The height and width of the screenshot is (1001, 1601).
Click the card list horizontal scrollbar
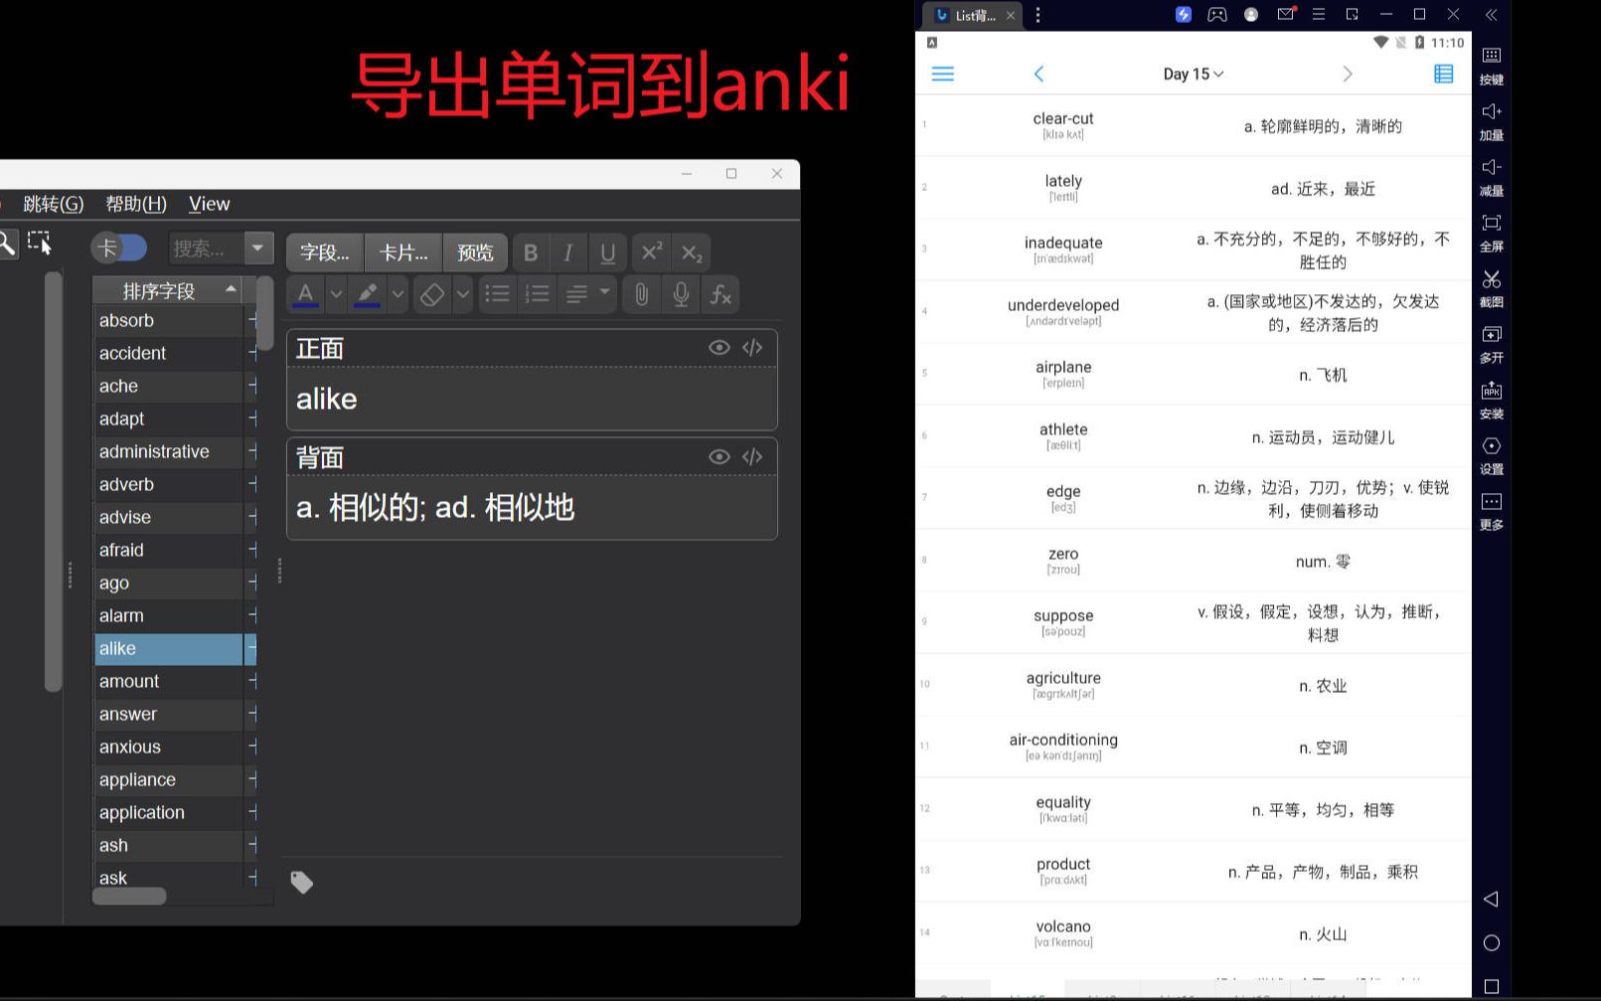pos(129,897)
